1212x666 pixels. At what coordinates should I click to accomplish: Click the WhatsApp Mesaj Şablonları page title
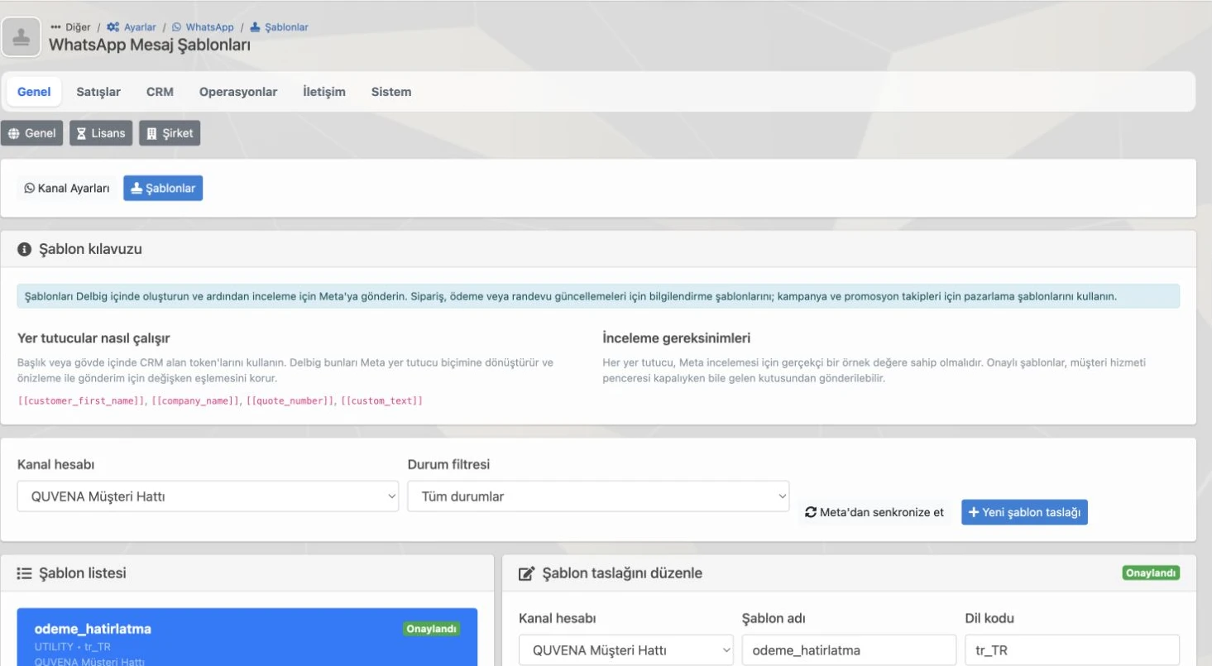coord(150,45)
